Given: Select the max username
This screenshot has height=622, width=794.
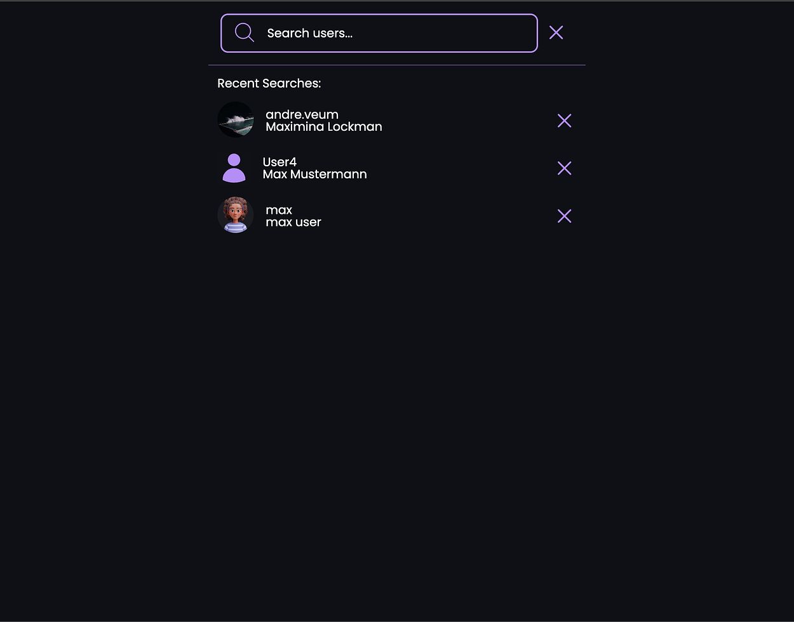Looking at the screenshot, I should point(279,209).
